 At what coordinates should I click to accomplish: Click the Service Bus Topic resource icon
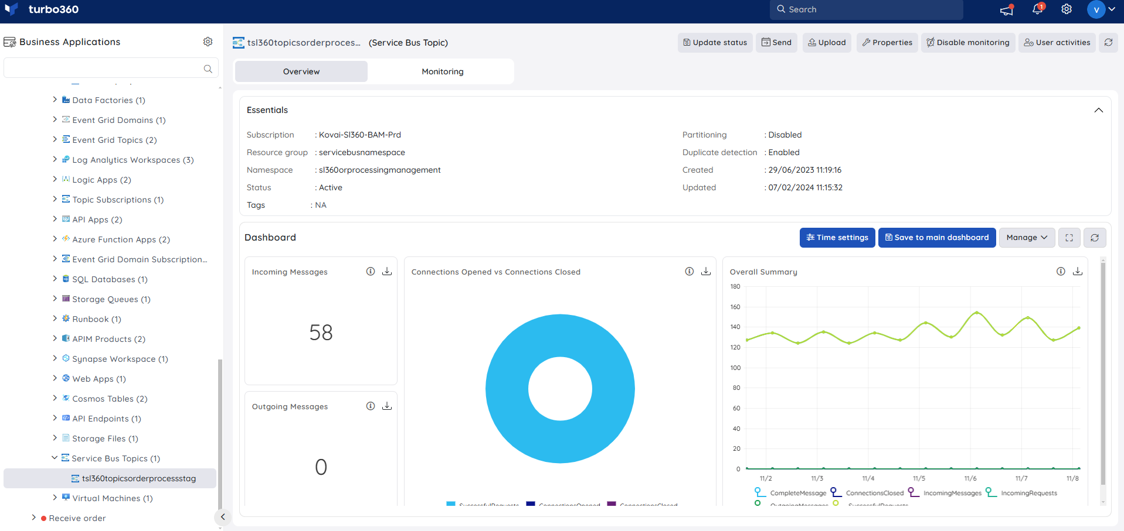coord(238,42)
